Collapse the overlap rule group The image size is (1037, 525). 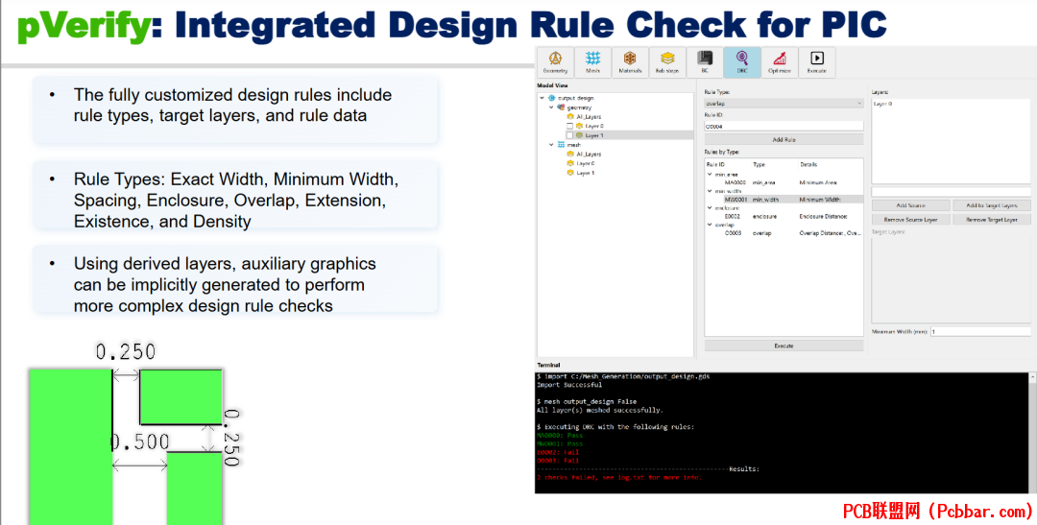[x=710, y=225]
